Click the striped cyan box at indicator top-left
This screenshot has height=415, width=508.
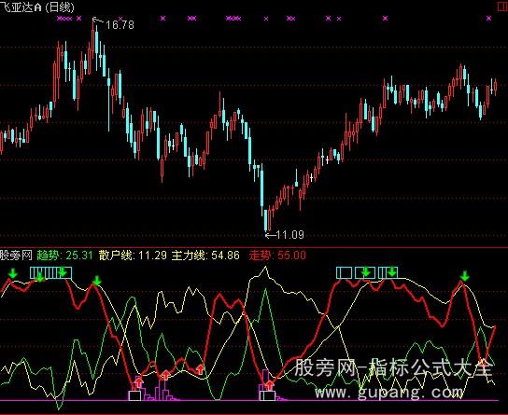point(50,272)
